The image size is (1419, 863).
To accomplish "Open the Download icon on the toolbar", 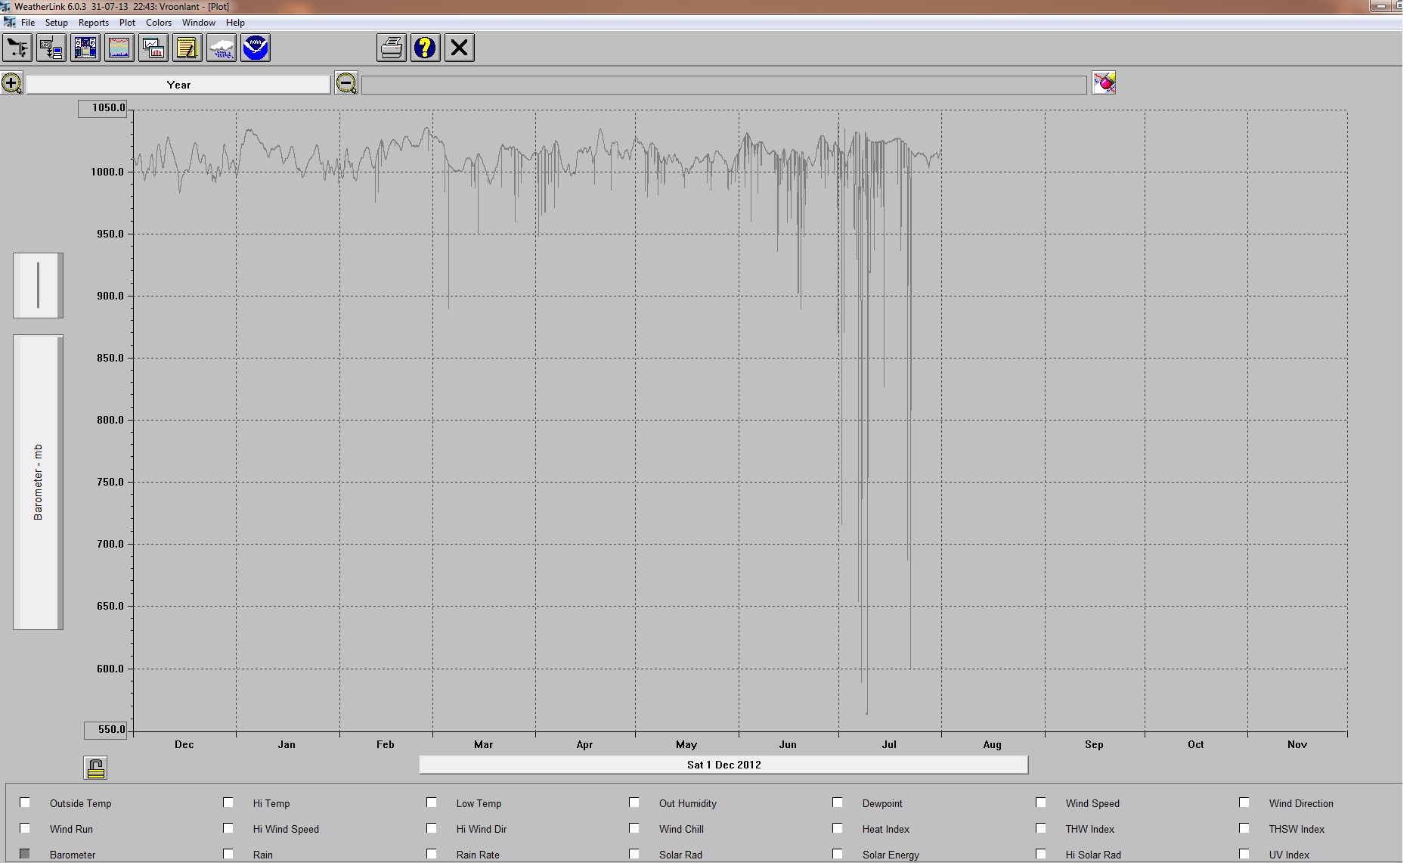I will 51,48.
